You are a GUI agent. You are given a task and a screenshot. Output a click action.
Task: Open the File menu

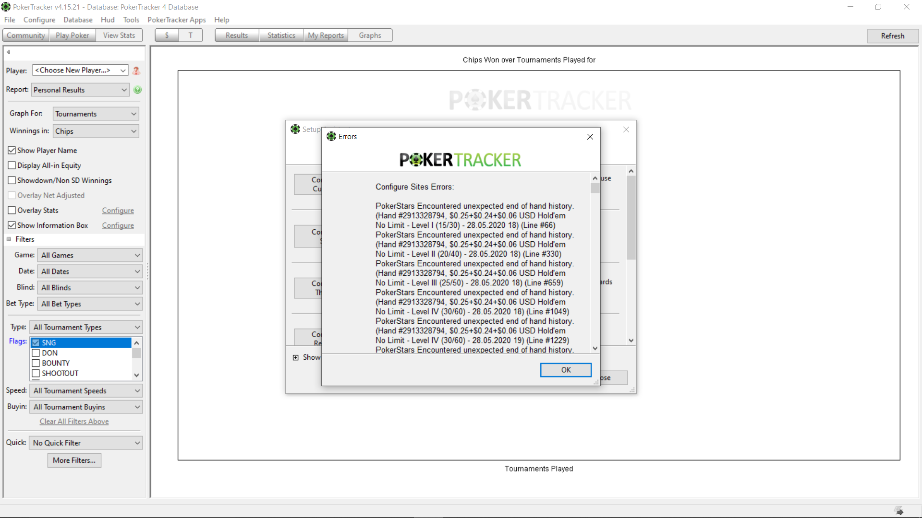point(10,20)
